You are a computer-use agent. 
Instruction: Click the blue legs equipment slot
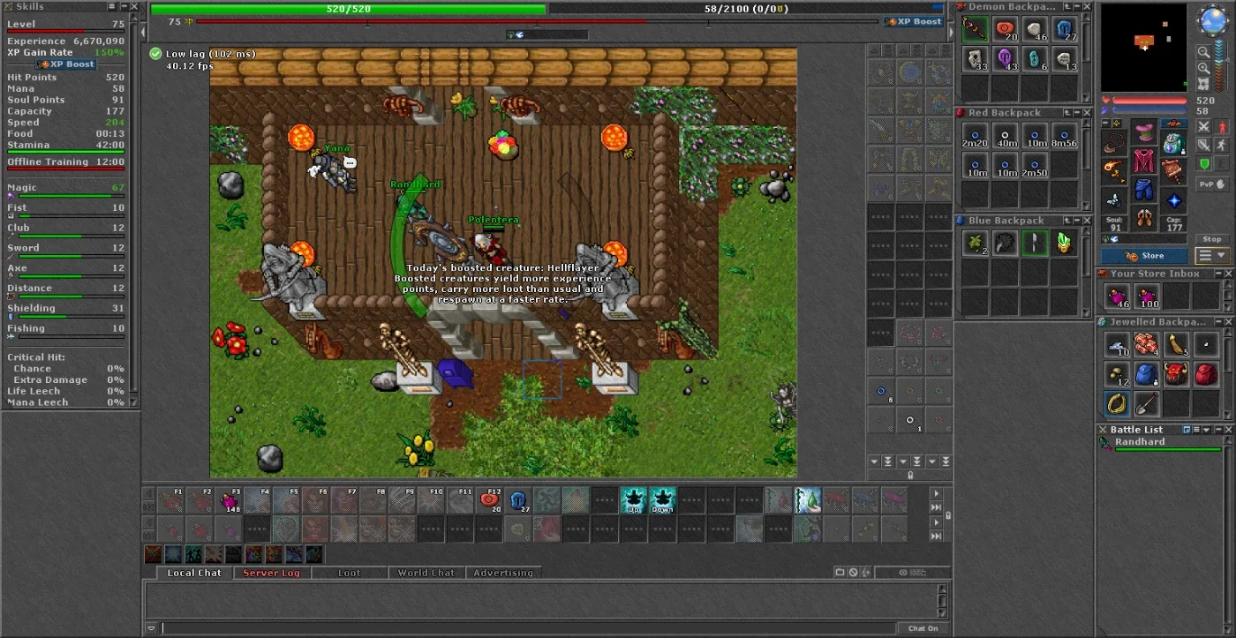1144,190
